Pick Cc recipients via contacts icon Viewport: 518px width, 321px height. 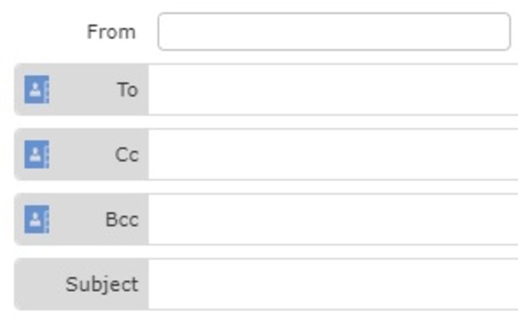37,154
